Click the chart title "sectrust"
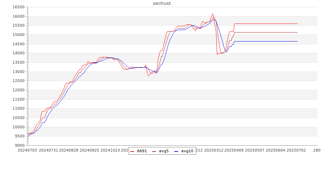The image size is (324, 173). (x=162, y=3)
